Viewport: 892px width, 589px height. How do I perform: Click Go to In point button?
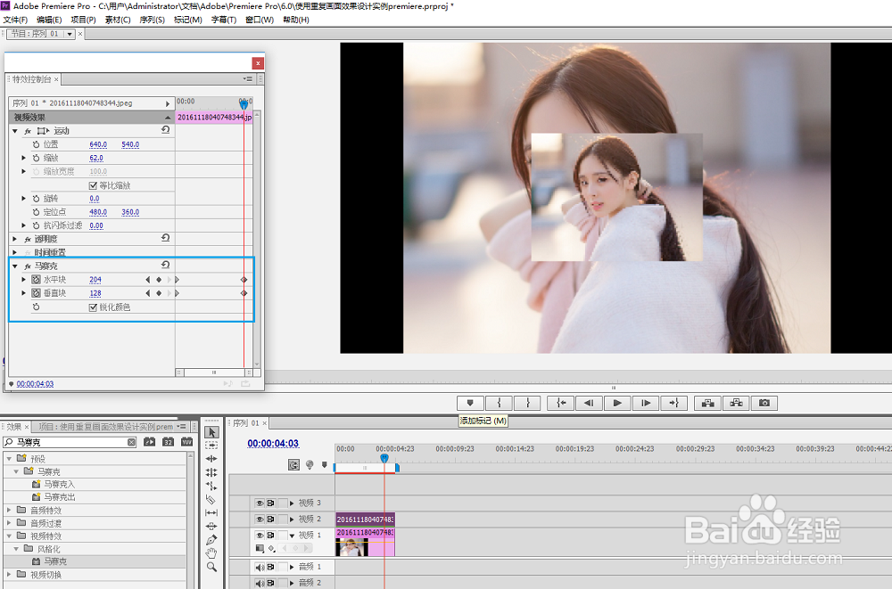[561, 403]
